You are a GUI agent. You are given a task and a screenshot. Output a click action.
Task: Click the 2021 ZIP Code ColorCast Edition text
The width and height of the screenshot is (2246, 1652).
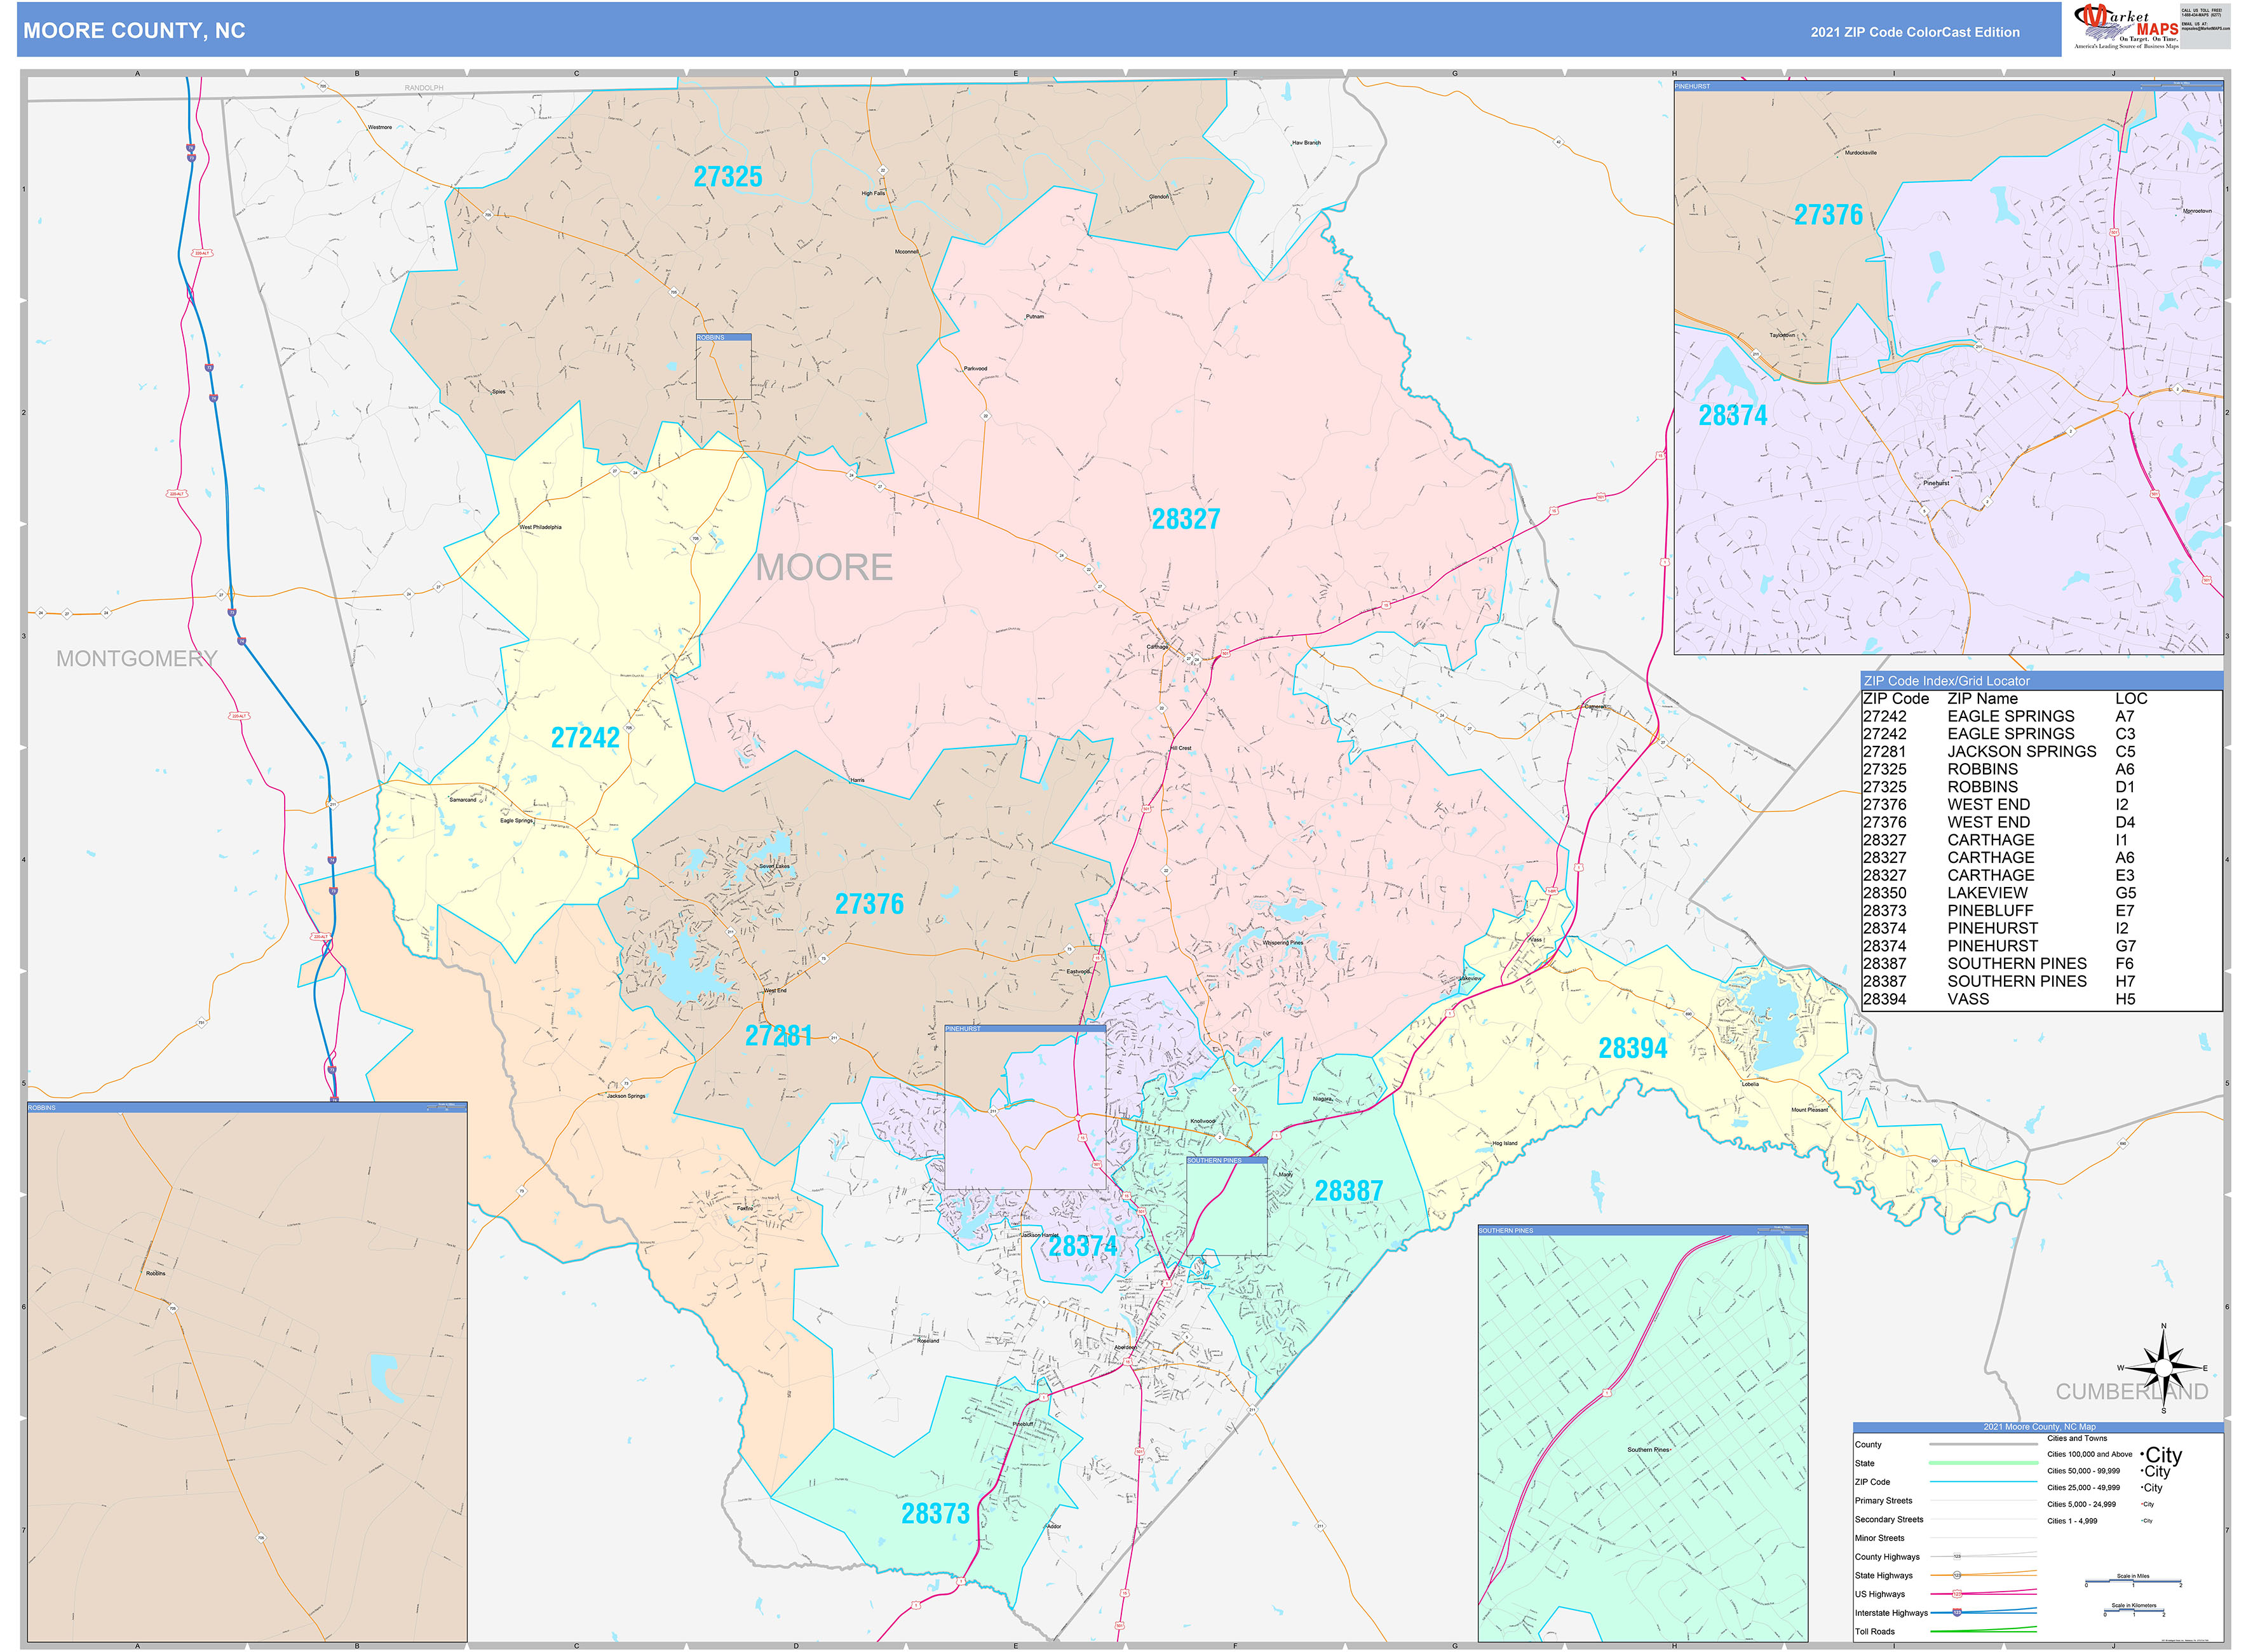point(1915,32)
